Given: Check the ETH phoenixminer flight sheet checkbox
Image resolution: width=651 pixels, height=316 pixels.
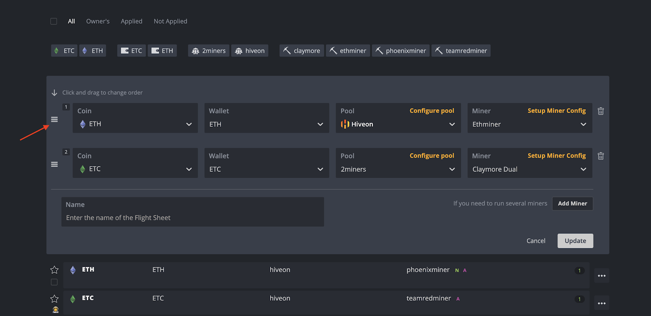Looking at the screenshot, I should [x=54, y=282].
